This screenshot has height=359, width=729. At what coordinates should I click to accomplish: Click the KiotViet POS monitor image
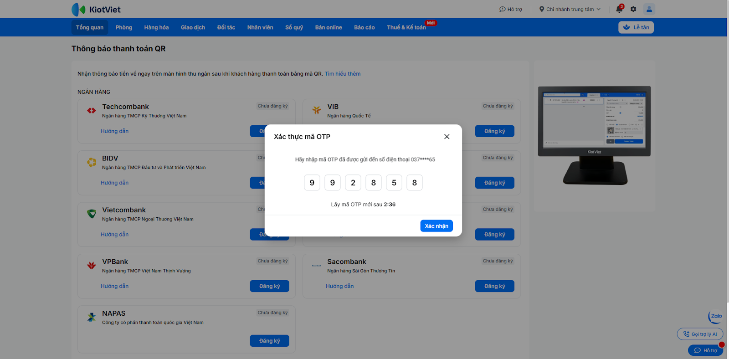pos(595,135)
